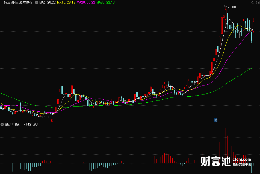This screenshot has width=260, height=174.
Task: Click the 量动力指标 :-1421.90 indicator label
Action: pos(21,124)
